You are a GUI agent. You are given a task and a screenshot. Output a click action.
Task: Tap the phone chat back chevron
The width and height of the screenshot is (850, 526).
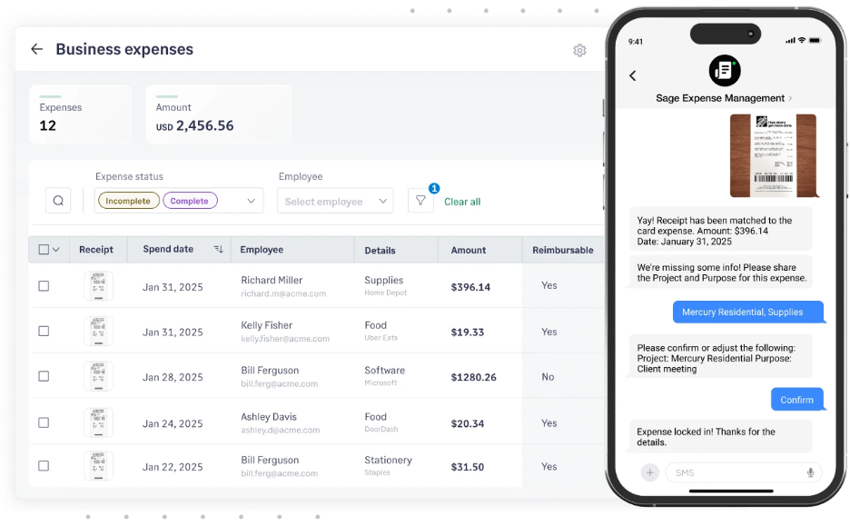pos(633,75)
